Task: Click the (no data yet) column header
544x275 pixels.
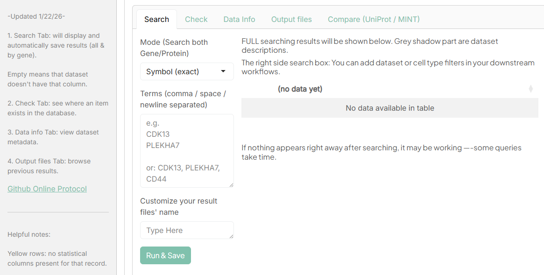Action: 300,88
